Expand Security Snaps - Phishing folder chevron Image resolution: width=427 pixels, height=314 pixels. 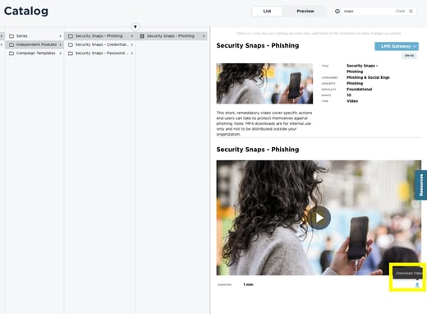(x=132, y=36)
